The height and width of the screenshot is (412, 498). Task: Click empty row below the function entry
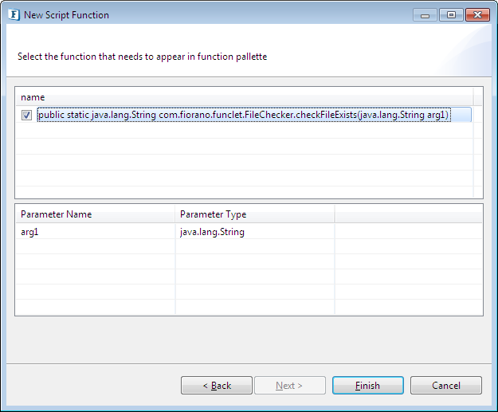pos(245,131)
